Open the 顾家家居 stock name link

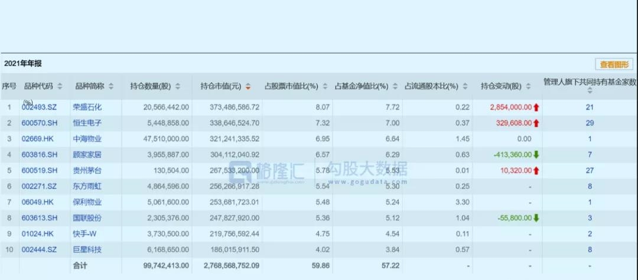(87, 154)
